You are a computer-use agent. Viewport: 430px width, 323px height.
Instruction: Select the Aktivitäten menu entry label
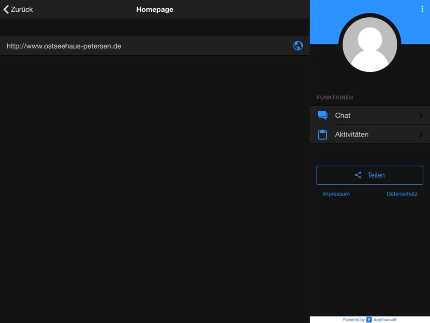point(352,134)
